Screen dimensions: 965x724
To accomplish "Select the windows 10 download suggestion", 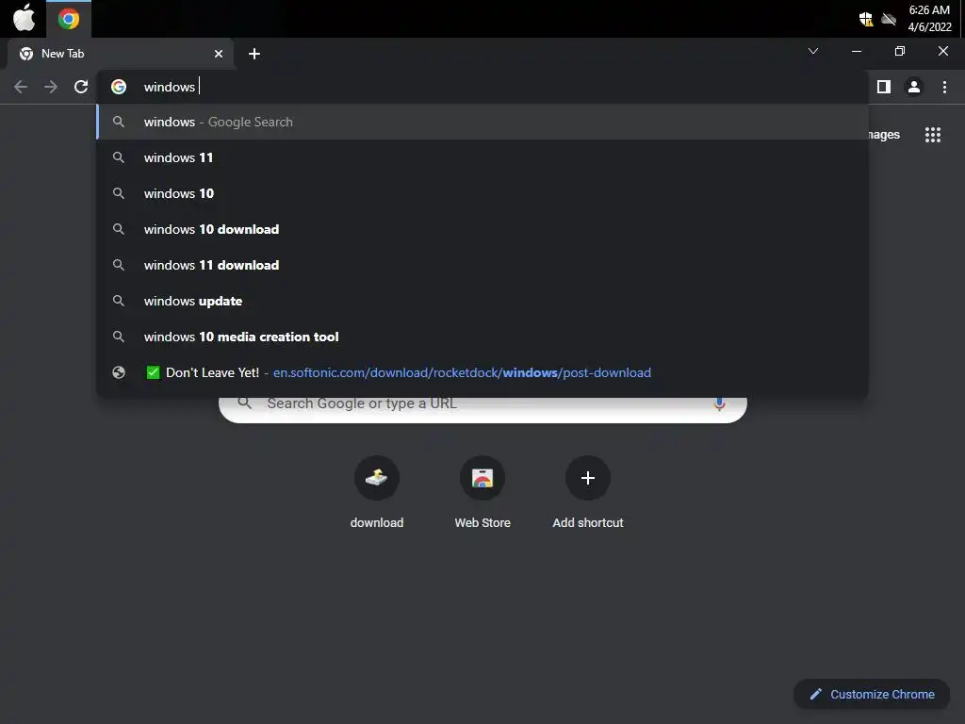I will pos(482,229).
